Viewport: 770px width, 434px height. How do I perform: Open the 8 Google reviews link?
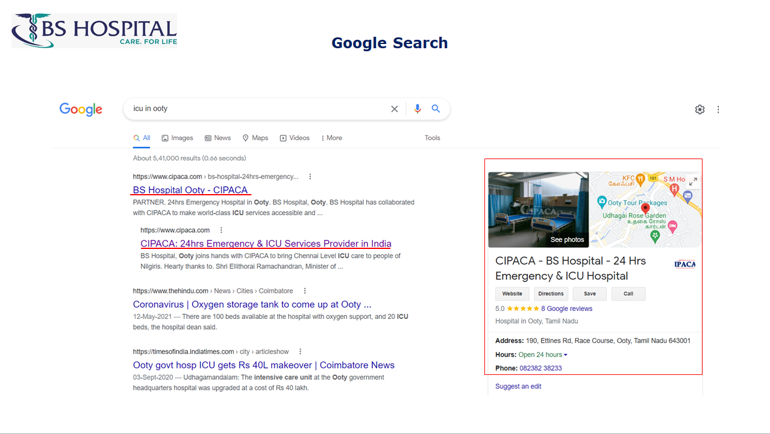click(566, 309)
